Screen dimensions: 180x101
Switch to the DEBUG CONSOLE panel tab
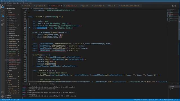[43, 84]
